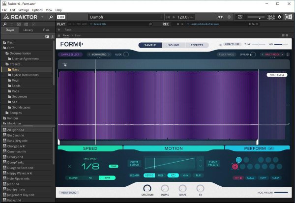The image size is (295, 203).
Task: Click the Glide knob
Action: click(126, 54)
